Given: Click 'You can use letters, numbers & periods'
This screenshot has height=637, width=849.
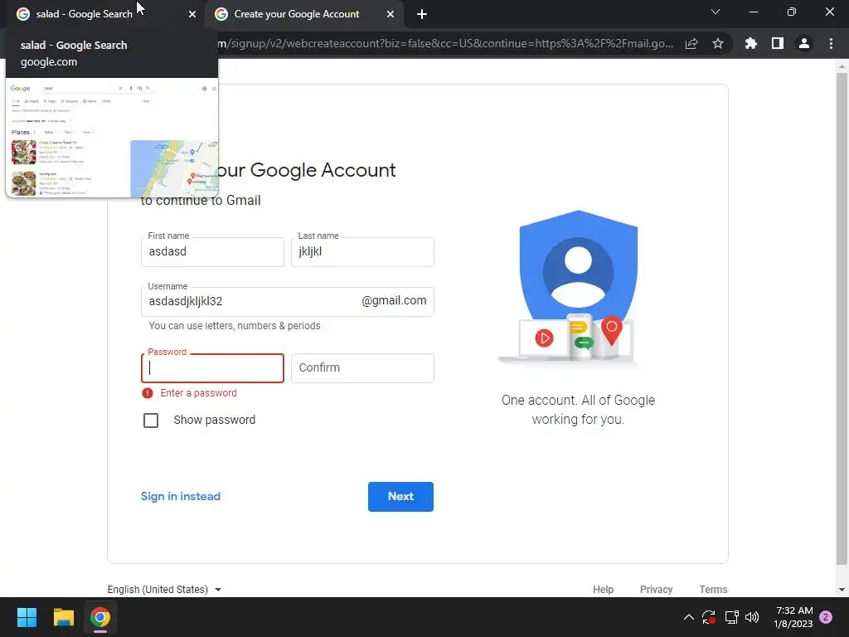Looking at the screenshot, I should click(235, 325).
